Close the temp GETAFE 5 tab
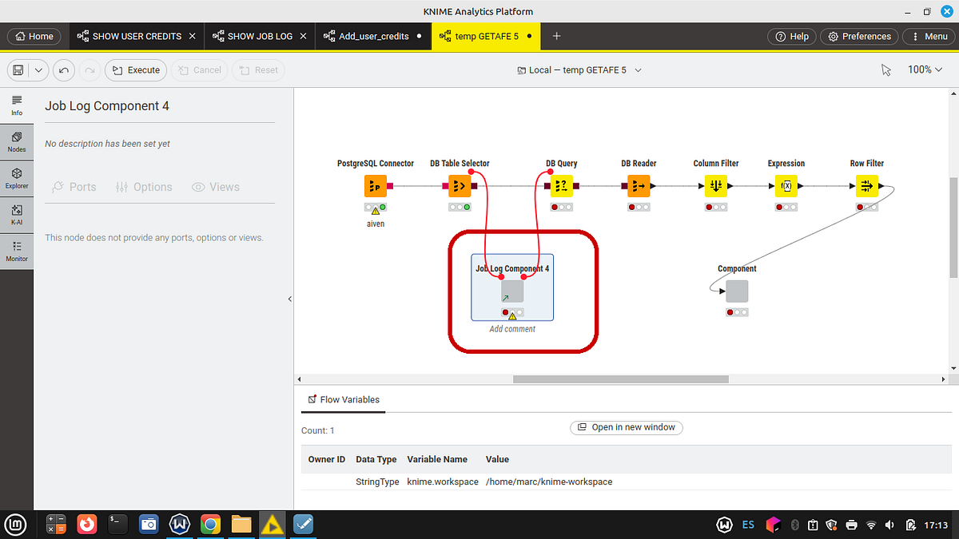 pos(529,36)
